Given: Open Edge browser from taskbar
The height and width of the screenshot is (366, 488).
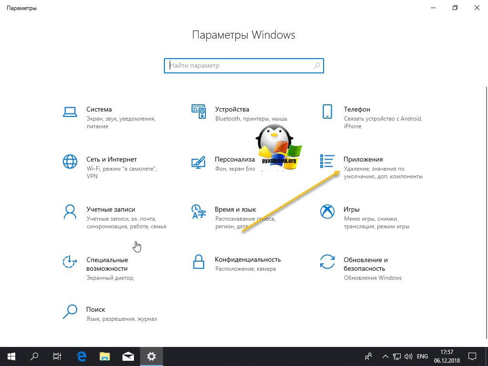Looking at the screenshot, I should point(81,356).
